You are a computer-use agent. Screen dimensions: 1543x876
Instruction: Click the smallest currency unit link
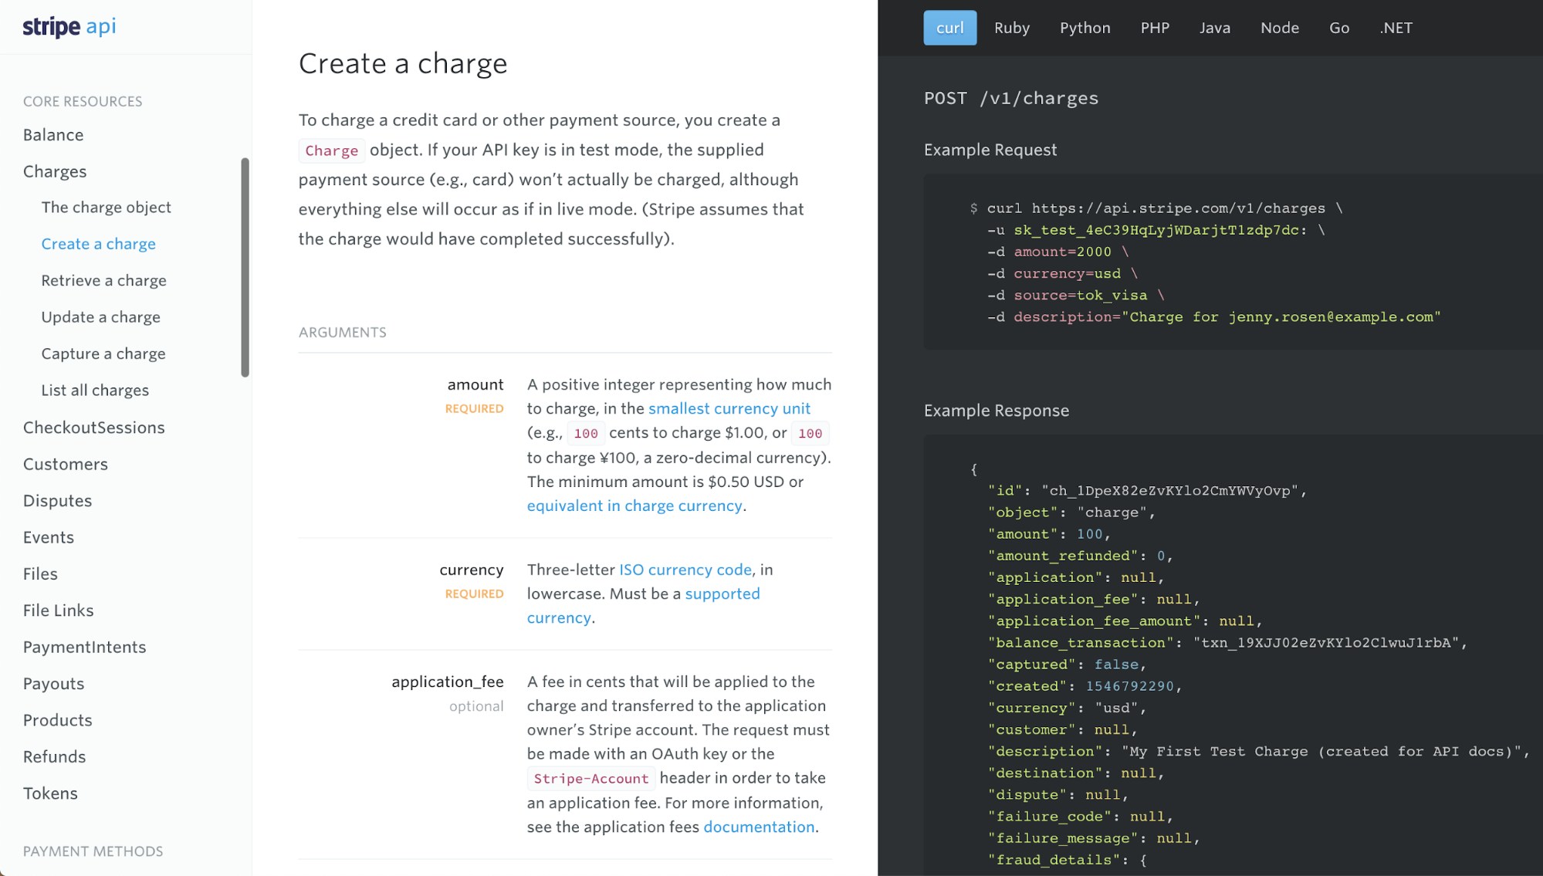click(x=729, y=408)
